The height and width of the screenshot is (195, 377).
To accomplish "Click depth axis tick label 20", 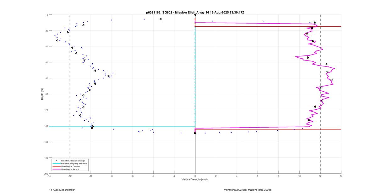I will [46, 31].
